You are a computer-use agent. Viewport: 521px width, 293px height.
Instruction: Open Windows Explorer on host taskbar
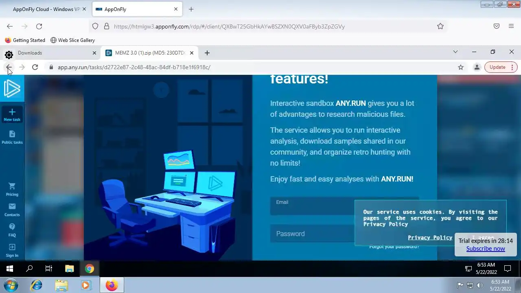[61, 285]
